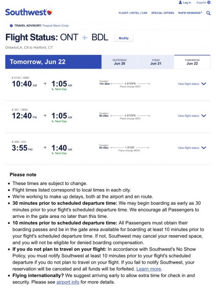Open the Tropical Storm Cindy advisory link

pyautogui.click(x=55, y=26)
